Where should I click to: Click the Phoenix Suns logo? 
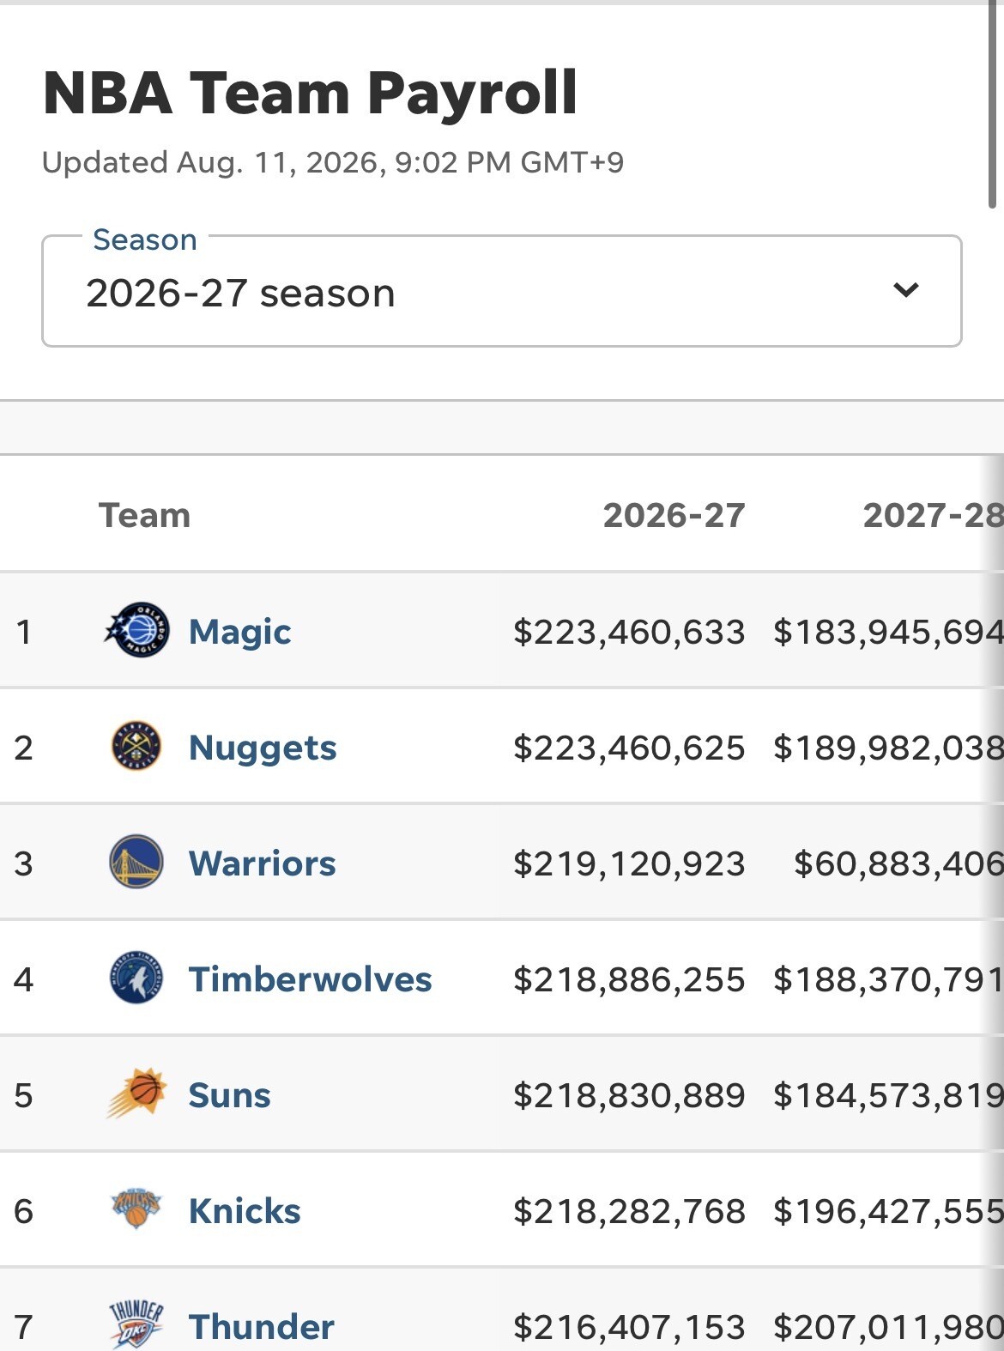click(136, 1093)
